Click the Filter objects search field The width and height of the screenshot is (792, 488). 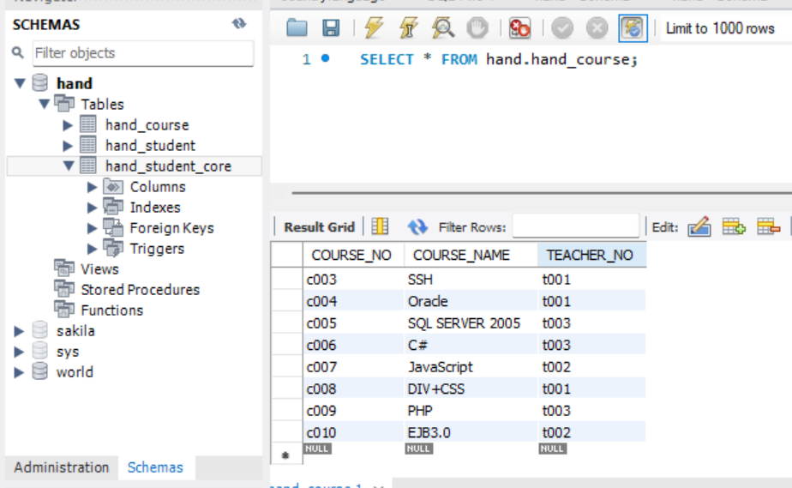click(x=143, y=53)
